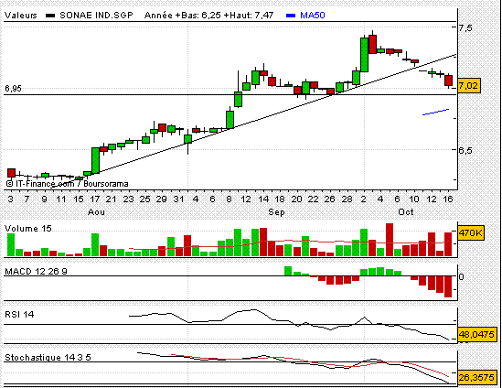The height and width of the screenshot is (388, 502).
Task: Click the Oct month label
Action: [x=406, y=212]
